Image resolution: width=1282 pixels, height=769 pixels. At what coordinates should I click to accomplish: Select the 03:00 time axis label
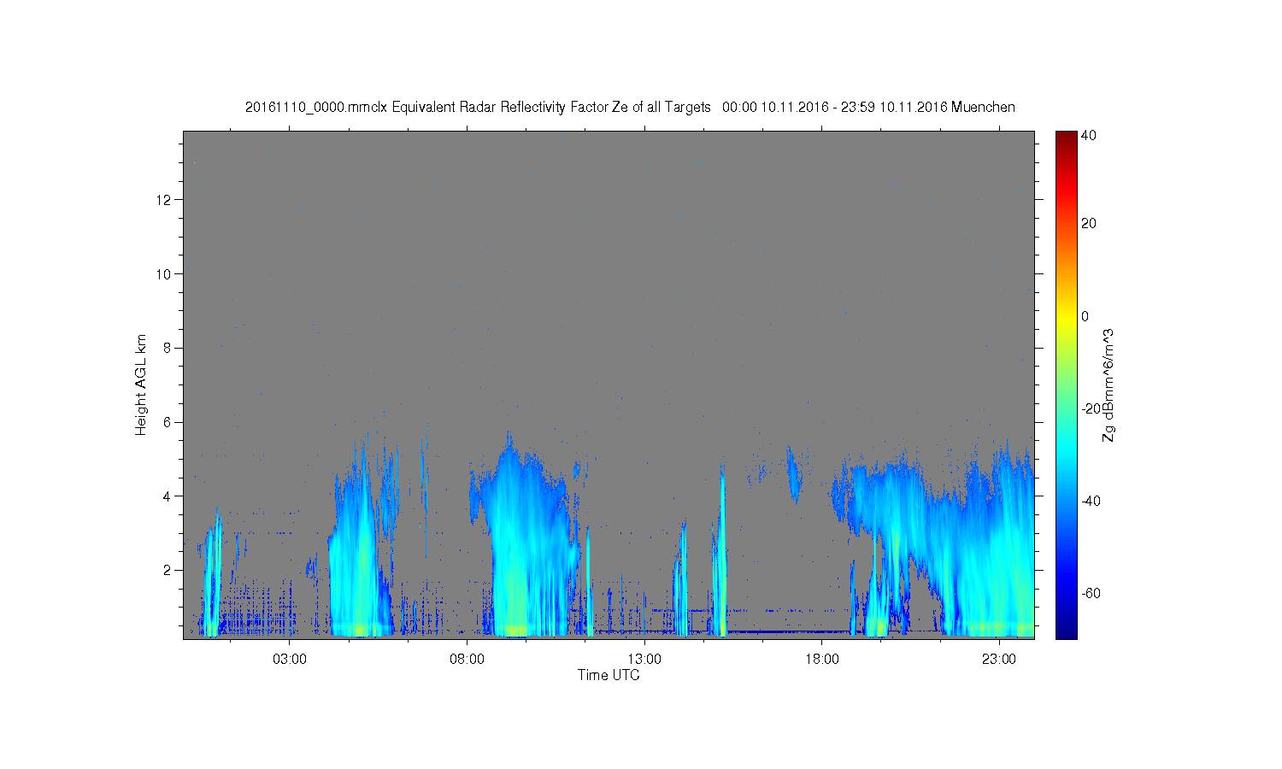(x=290, y=659)
